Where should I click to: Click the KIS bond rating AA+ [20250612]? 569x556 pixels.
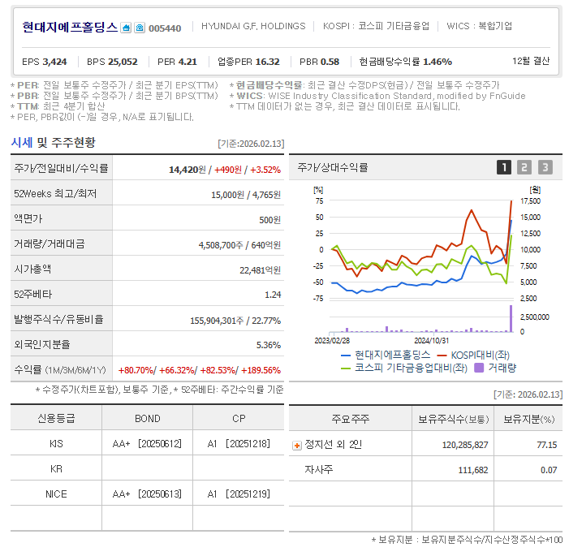[x=147, y=444]
